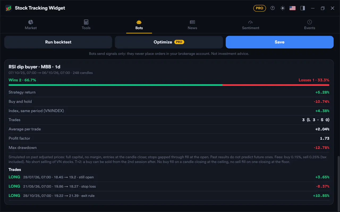
Task: Click the 'Profit factor' label
Action: [x=19, y=138]
